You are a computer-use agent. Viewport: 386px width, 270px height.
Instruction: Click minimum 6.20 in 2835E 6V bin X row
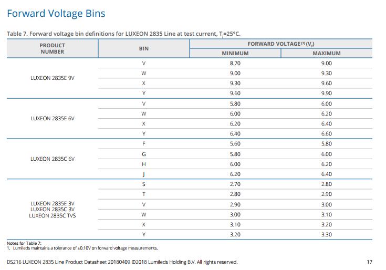point(235,123)
